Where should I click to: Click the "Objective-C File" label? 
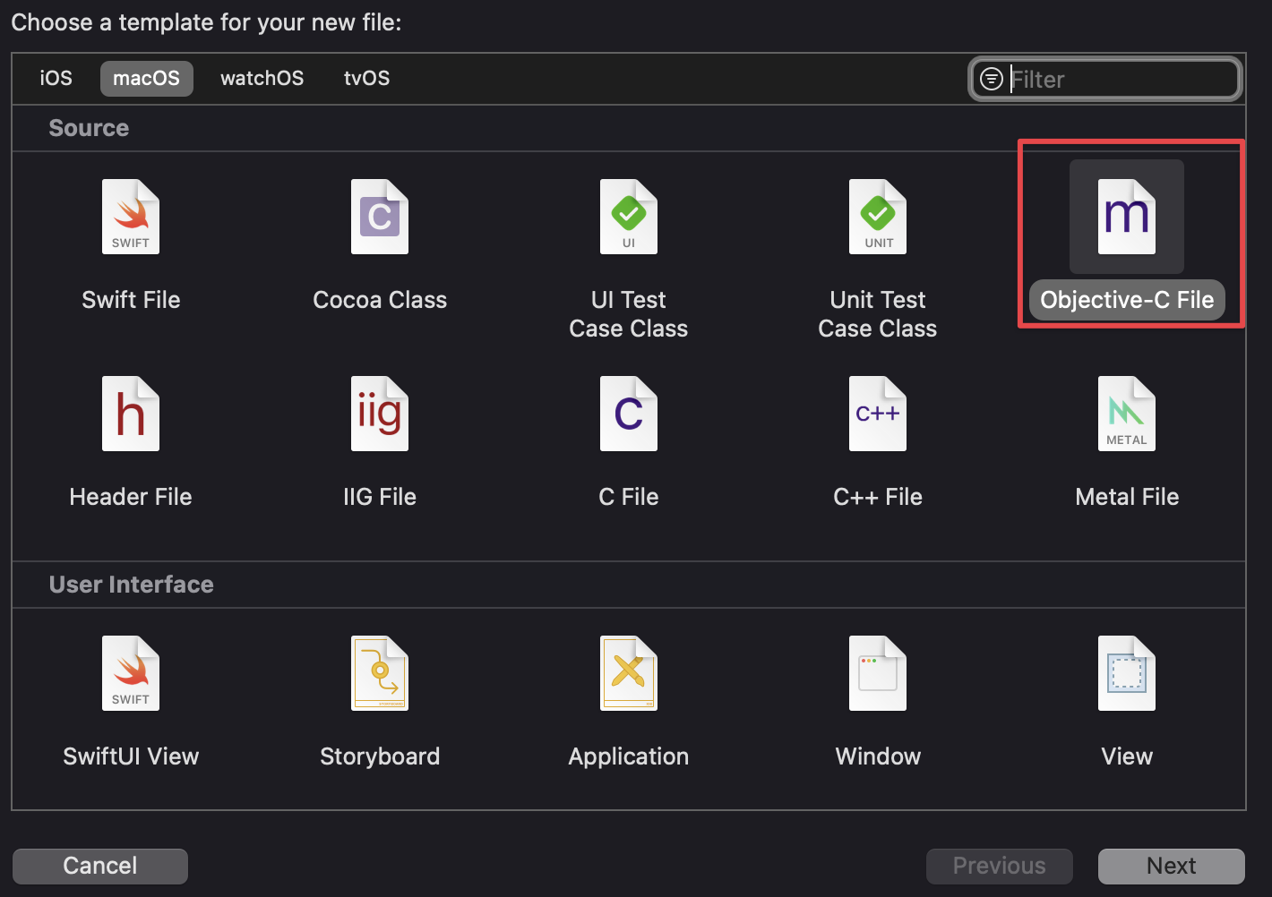[x=1127, y=300]
